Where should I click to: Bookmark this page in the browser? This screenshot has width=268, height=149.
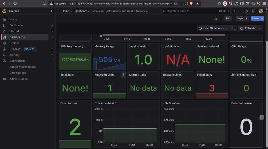[x=44, y=4]
